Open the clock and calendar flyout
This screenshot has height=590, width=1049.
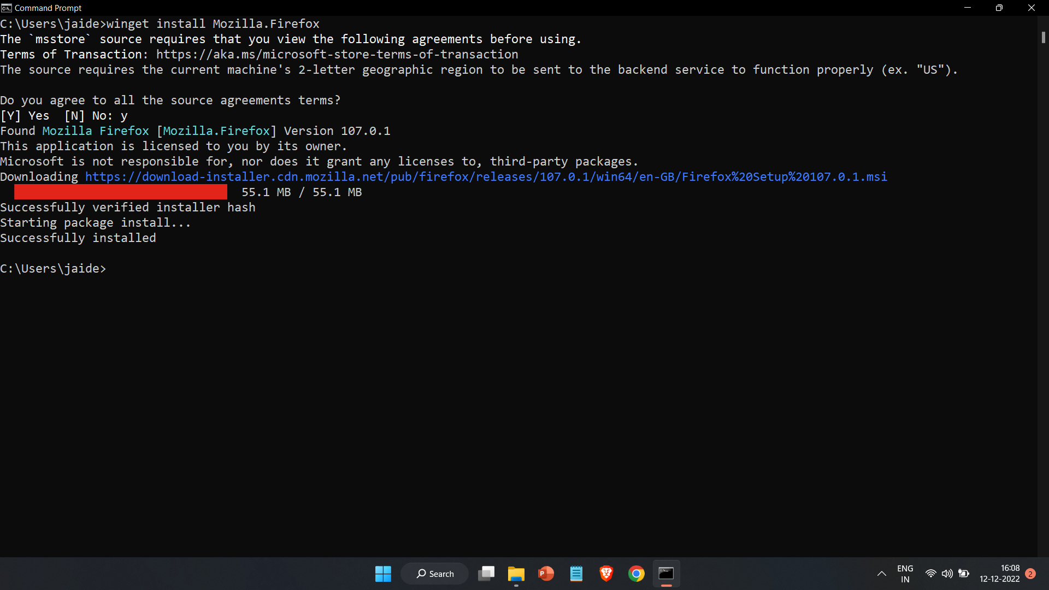[1000, 574]
